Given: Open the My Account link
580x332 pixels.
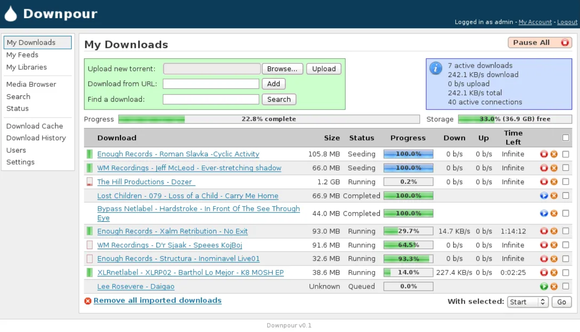Looking at the screenshot, I should (x=535, y=22).
